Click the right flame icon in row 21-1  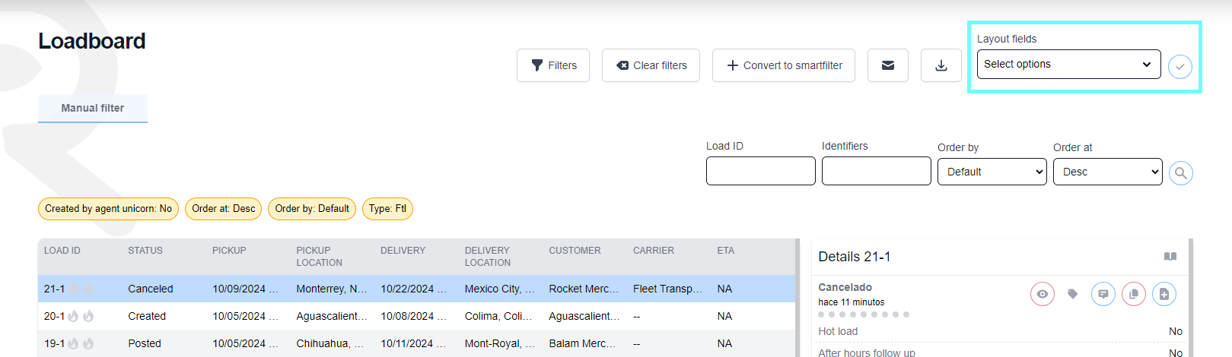88,289
